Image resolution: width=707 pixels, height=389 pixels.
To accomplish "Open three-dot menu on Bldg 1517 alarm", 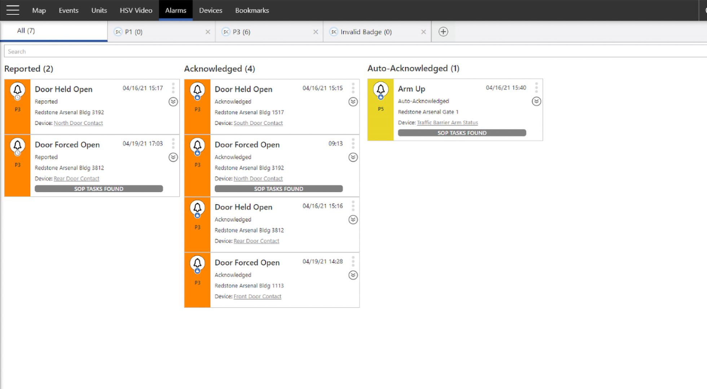I will pyautogui.click(x=353, y=88).
